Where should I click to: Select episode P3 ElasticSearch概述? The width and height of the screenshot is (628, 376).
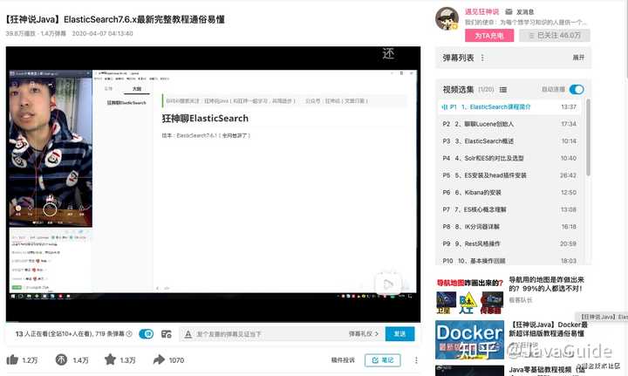click(x=509, y=141)
